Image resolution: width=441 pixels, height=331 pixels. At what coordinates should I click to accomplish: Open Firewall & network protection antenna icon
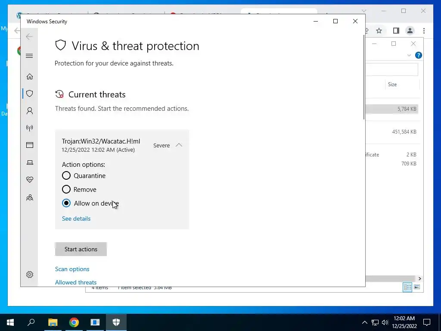click(30, 128)
